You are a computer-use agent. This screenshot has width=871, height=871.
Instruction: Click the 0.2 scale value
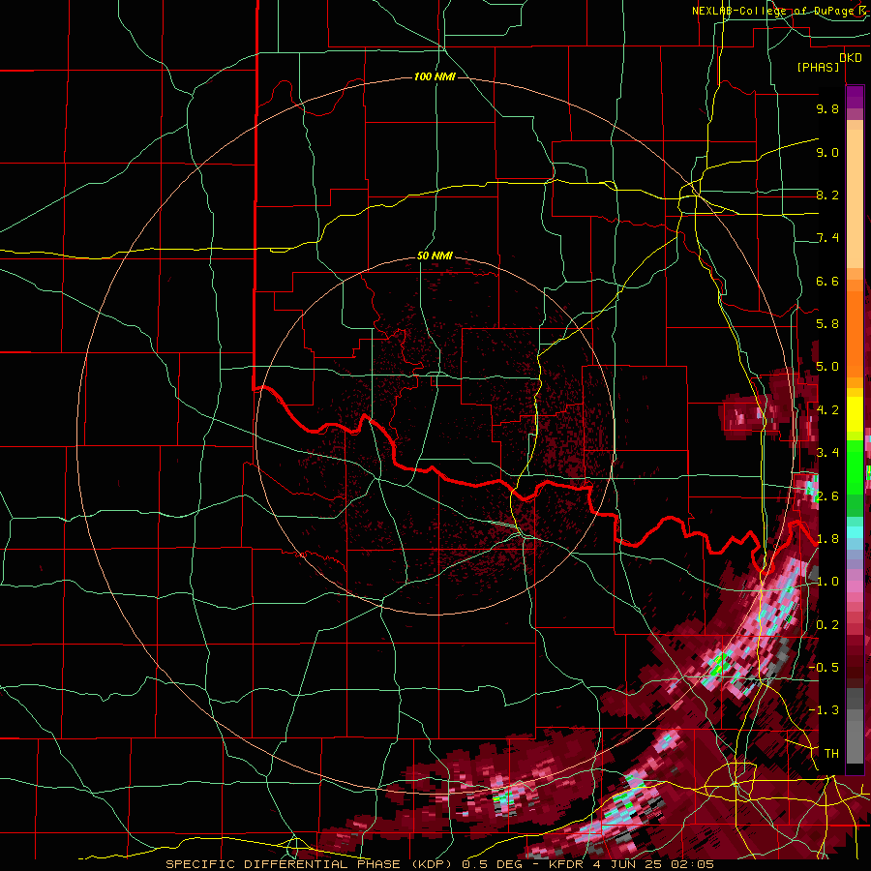tap(827, 625)
